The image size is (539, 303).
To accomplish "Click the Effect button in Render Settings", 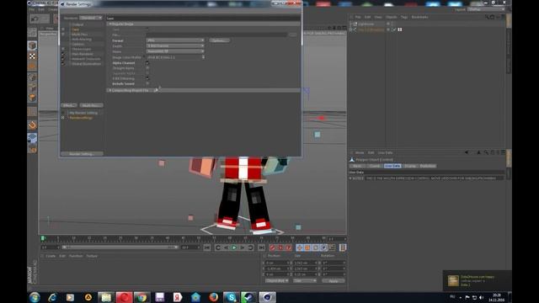I will point(69,105).
